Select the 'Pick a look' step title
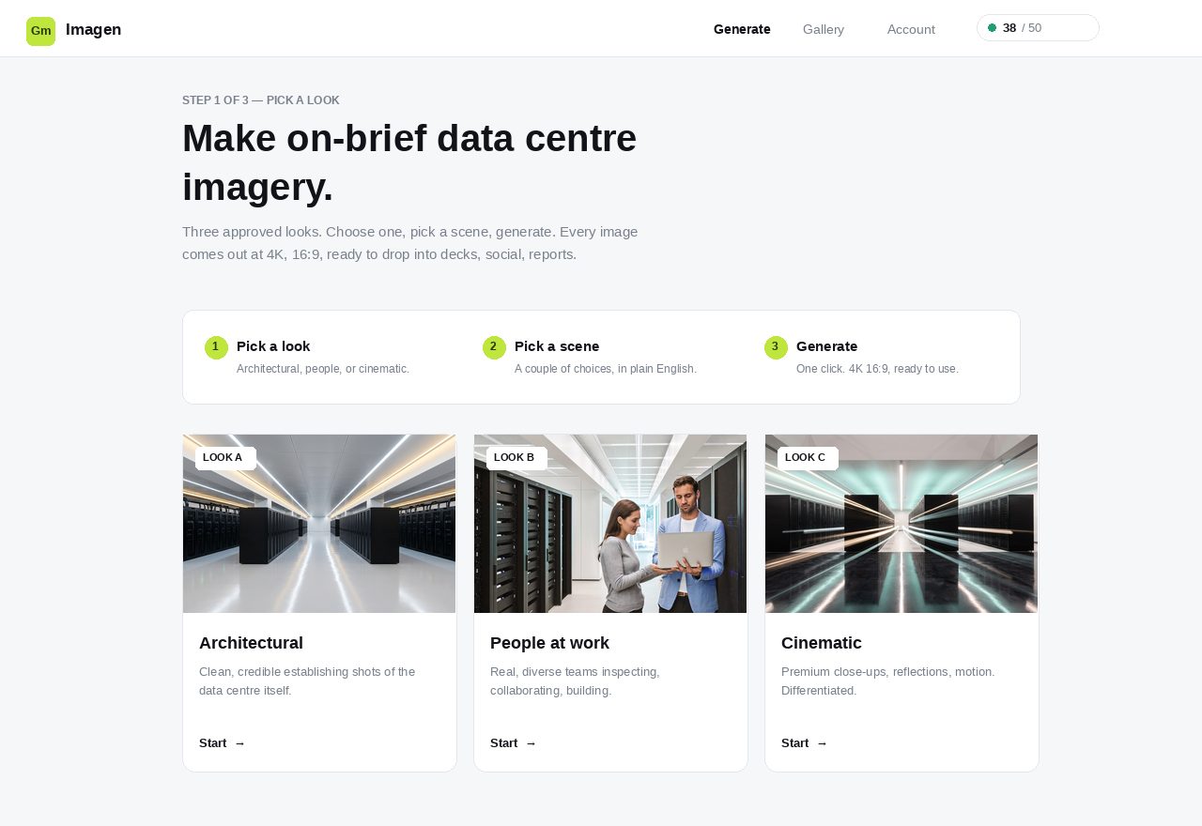 [x=273, y=346]
